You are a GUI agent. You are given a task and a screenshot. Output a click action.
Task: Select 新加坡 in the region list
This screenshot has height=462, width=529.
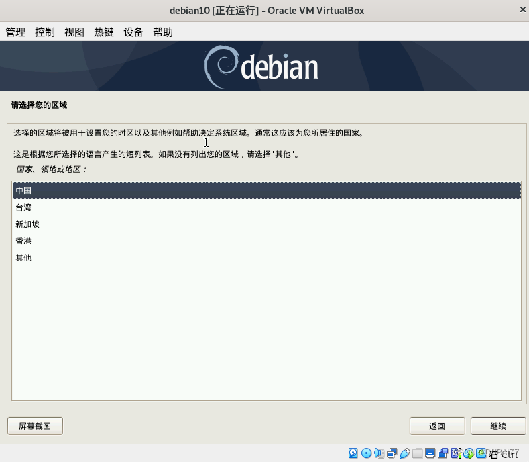[267, 224]
